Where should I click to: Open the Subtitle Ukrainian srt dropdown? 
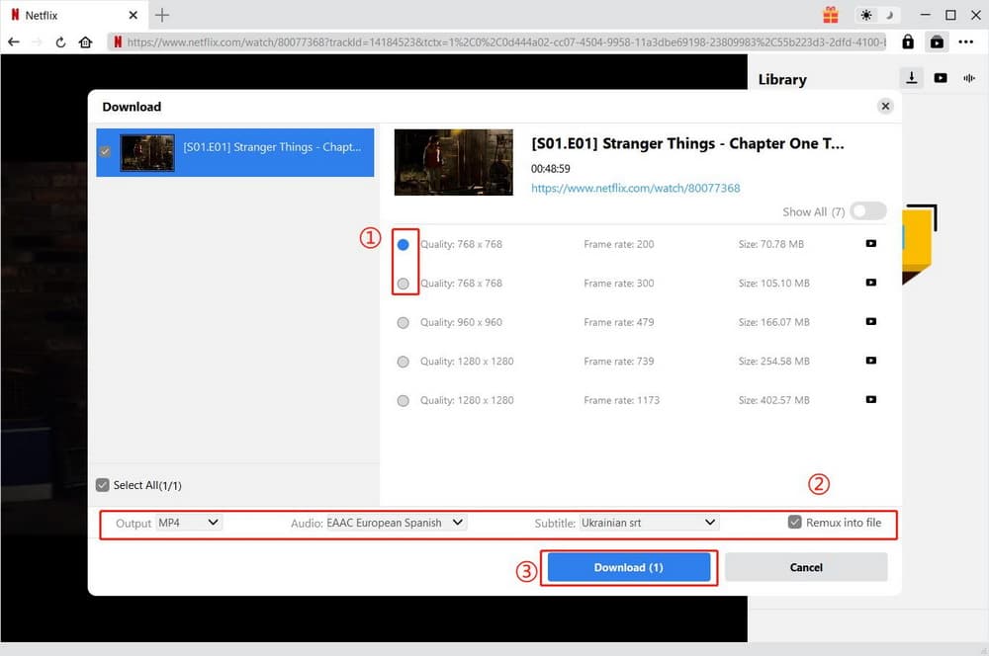tap(649, 523)
